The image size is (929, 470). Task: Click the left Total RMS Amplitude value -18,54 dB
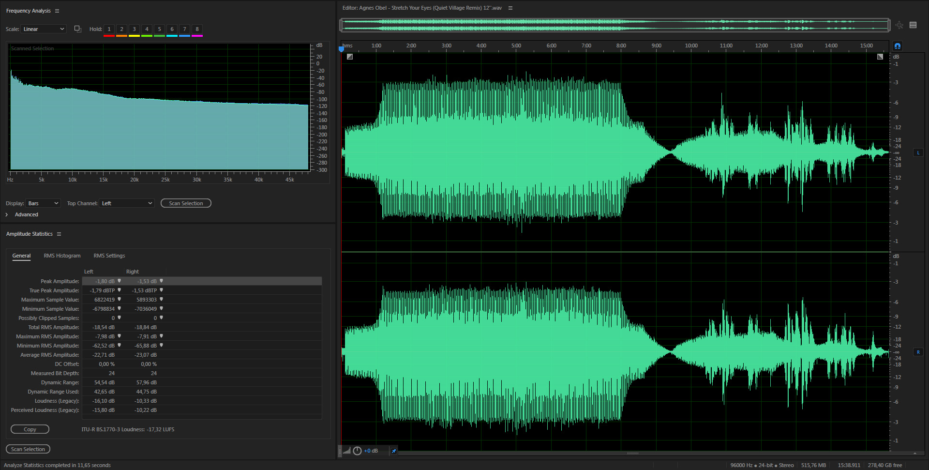[104, 327]
